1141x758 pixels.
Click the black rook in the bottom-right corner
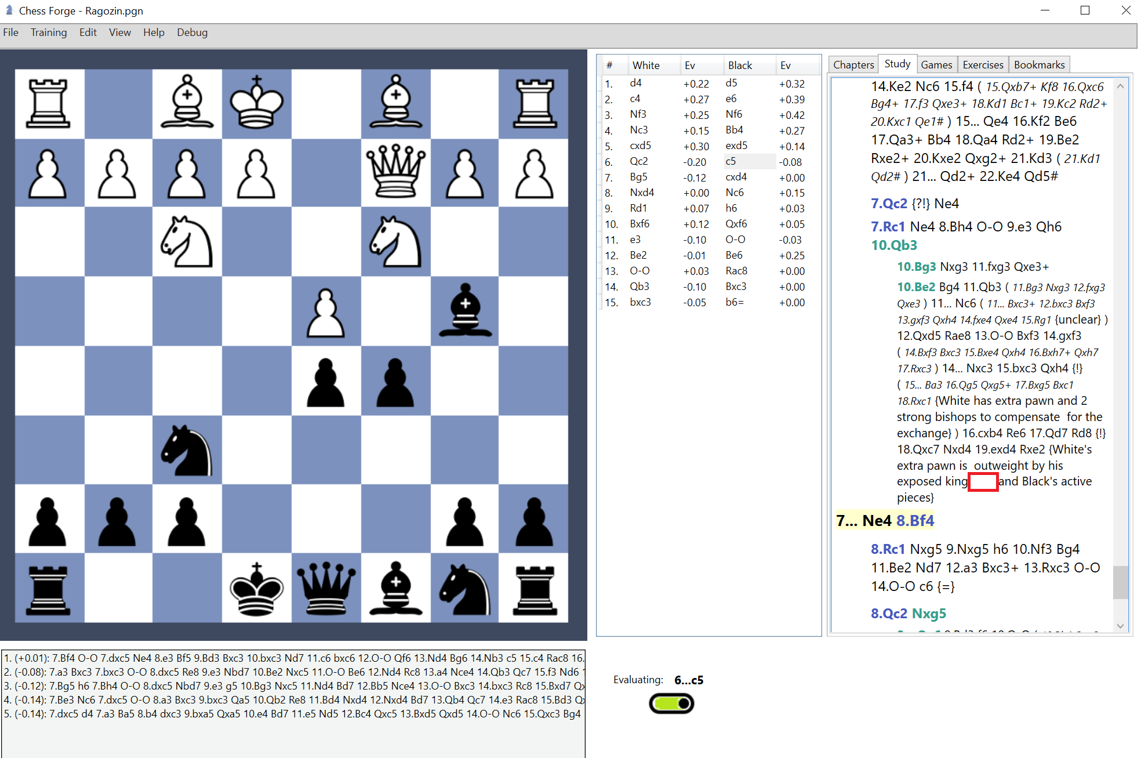tap(534, 589)
